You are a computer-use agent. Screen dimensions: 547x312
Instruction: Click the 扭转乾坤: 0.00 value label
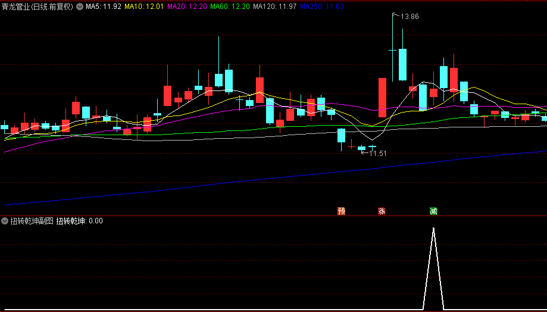(79, 220)
